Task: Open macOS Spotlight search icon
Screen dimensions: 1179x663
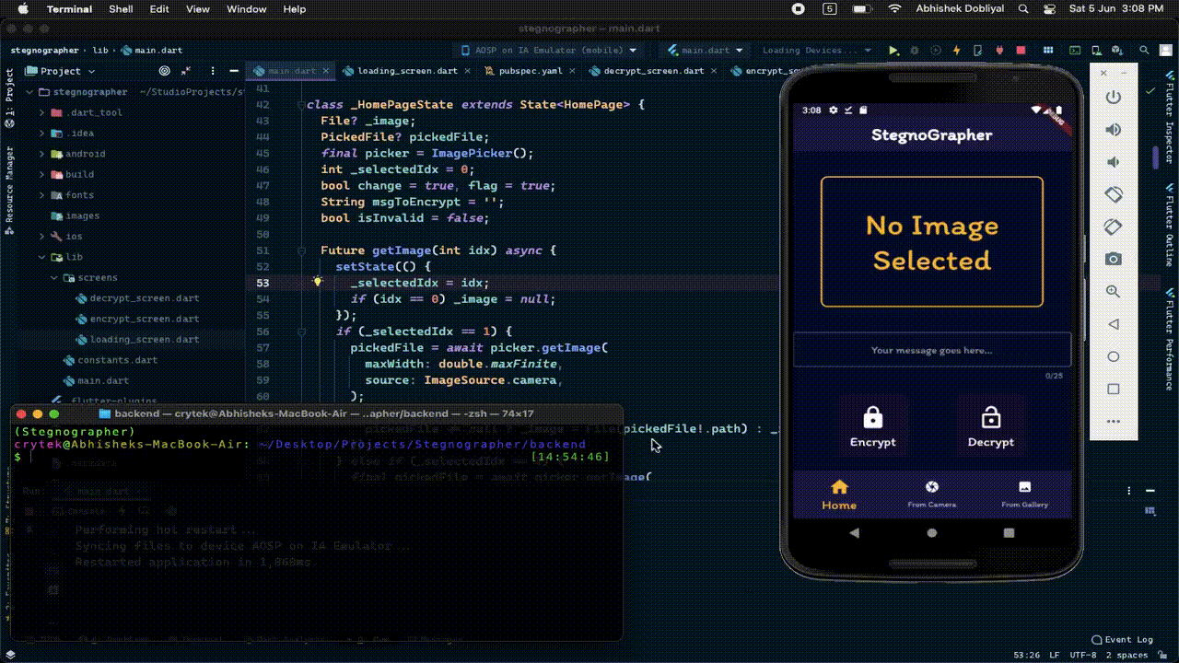Action: (x=1022, y=9)
